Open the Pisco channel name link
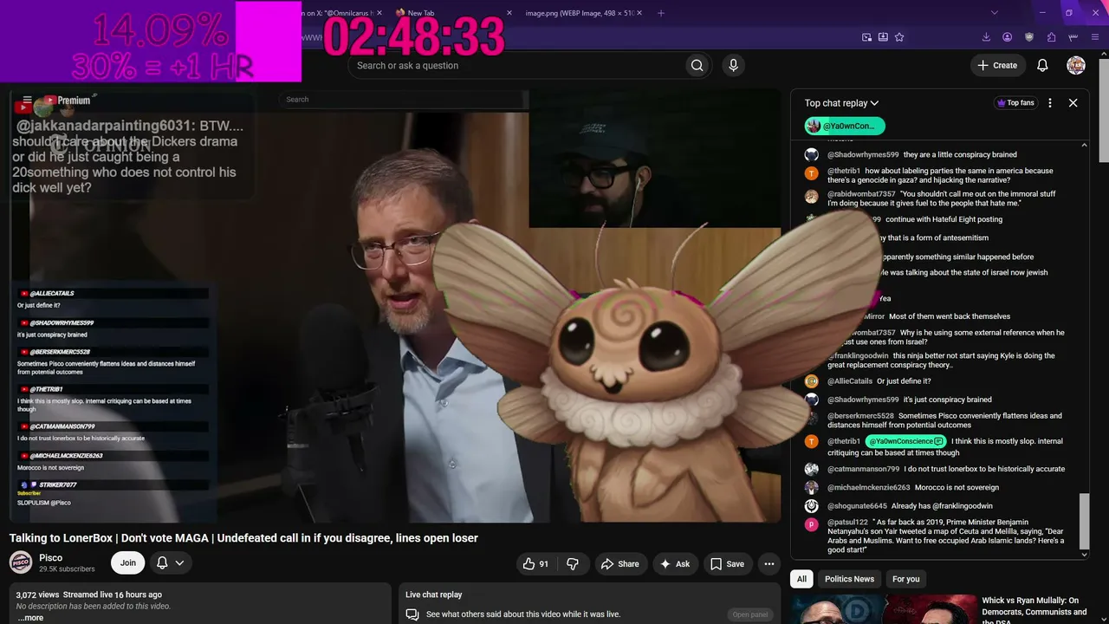Image resolution: width=1109 pixels, height=624 pixels. [50, 558]
